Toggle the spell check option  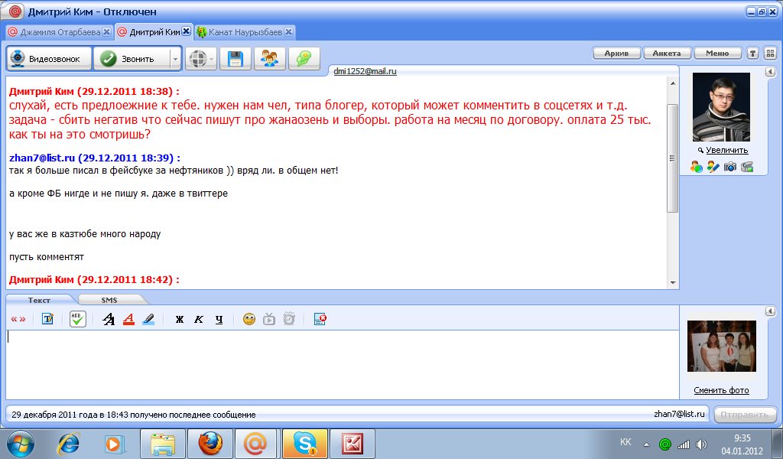(77, 319)
